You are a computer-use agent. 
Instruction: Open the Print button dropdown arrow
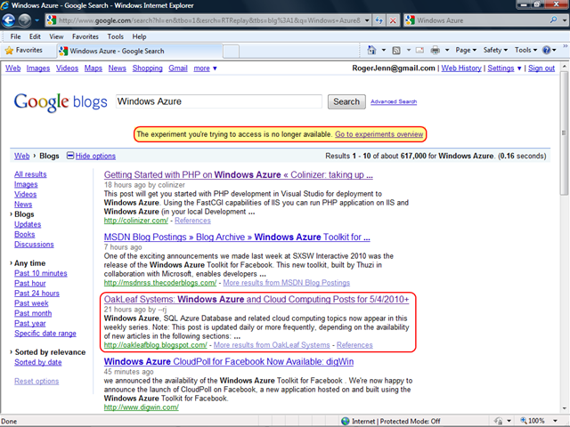click(x=447, y=50)
